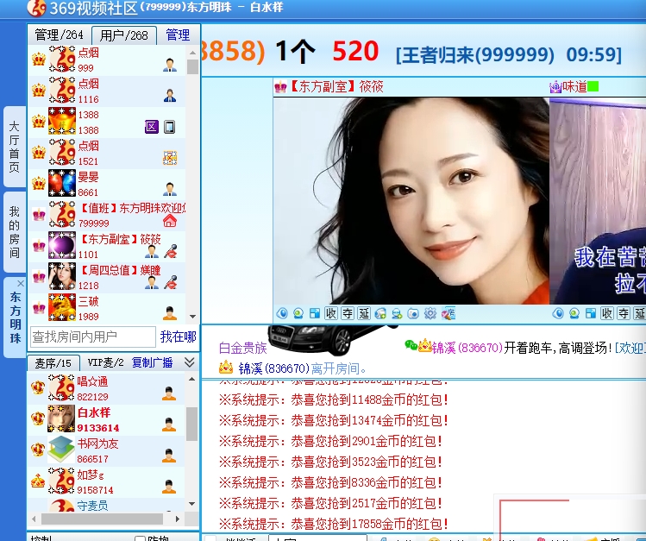Click the right arrow of the mic list horizontal scrollbar

tap(179, 519)
